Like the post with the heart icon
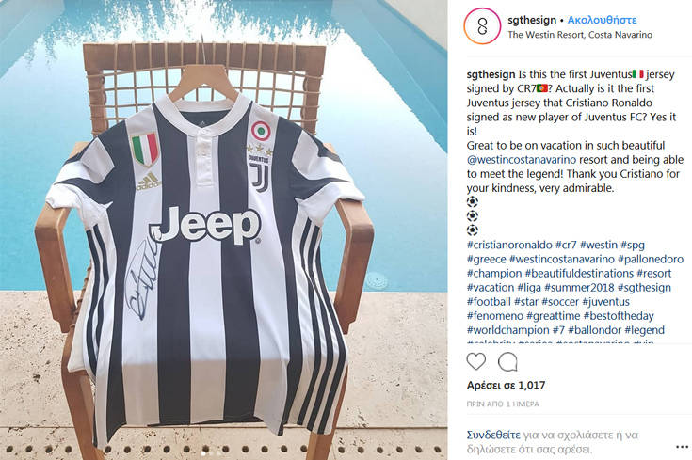692x460 pixels. coord(476,361)
